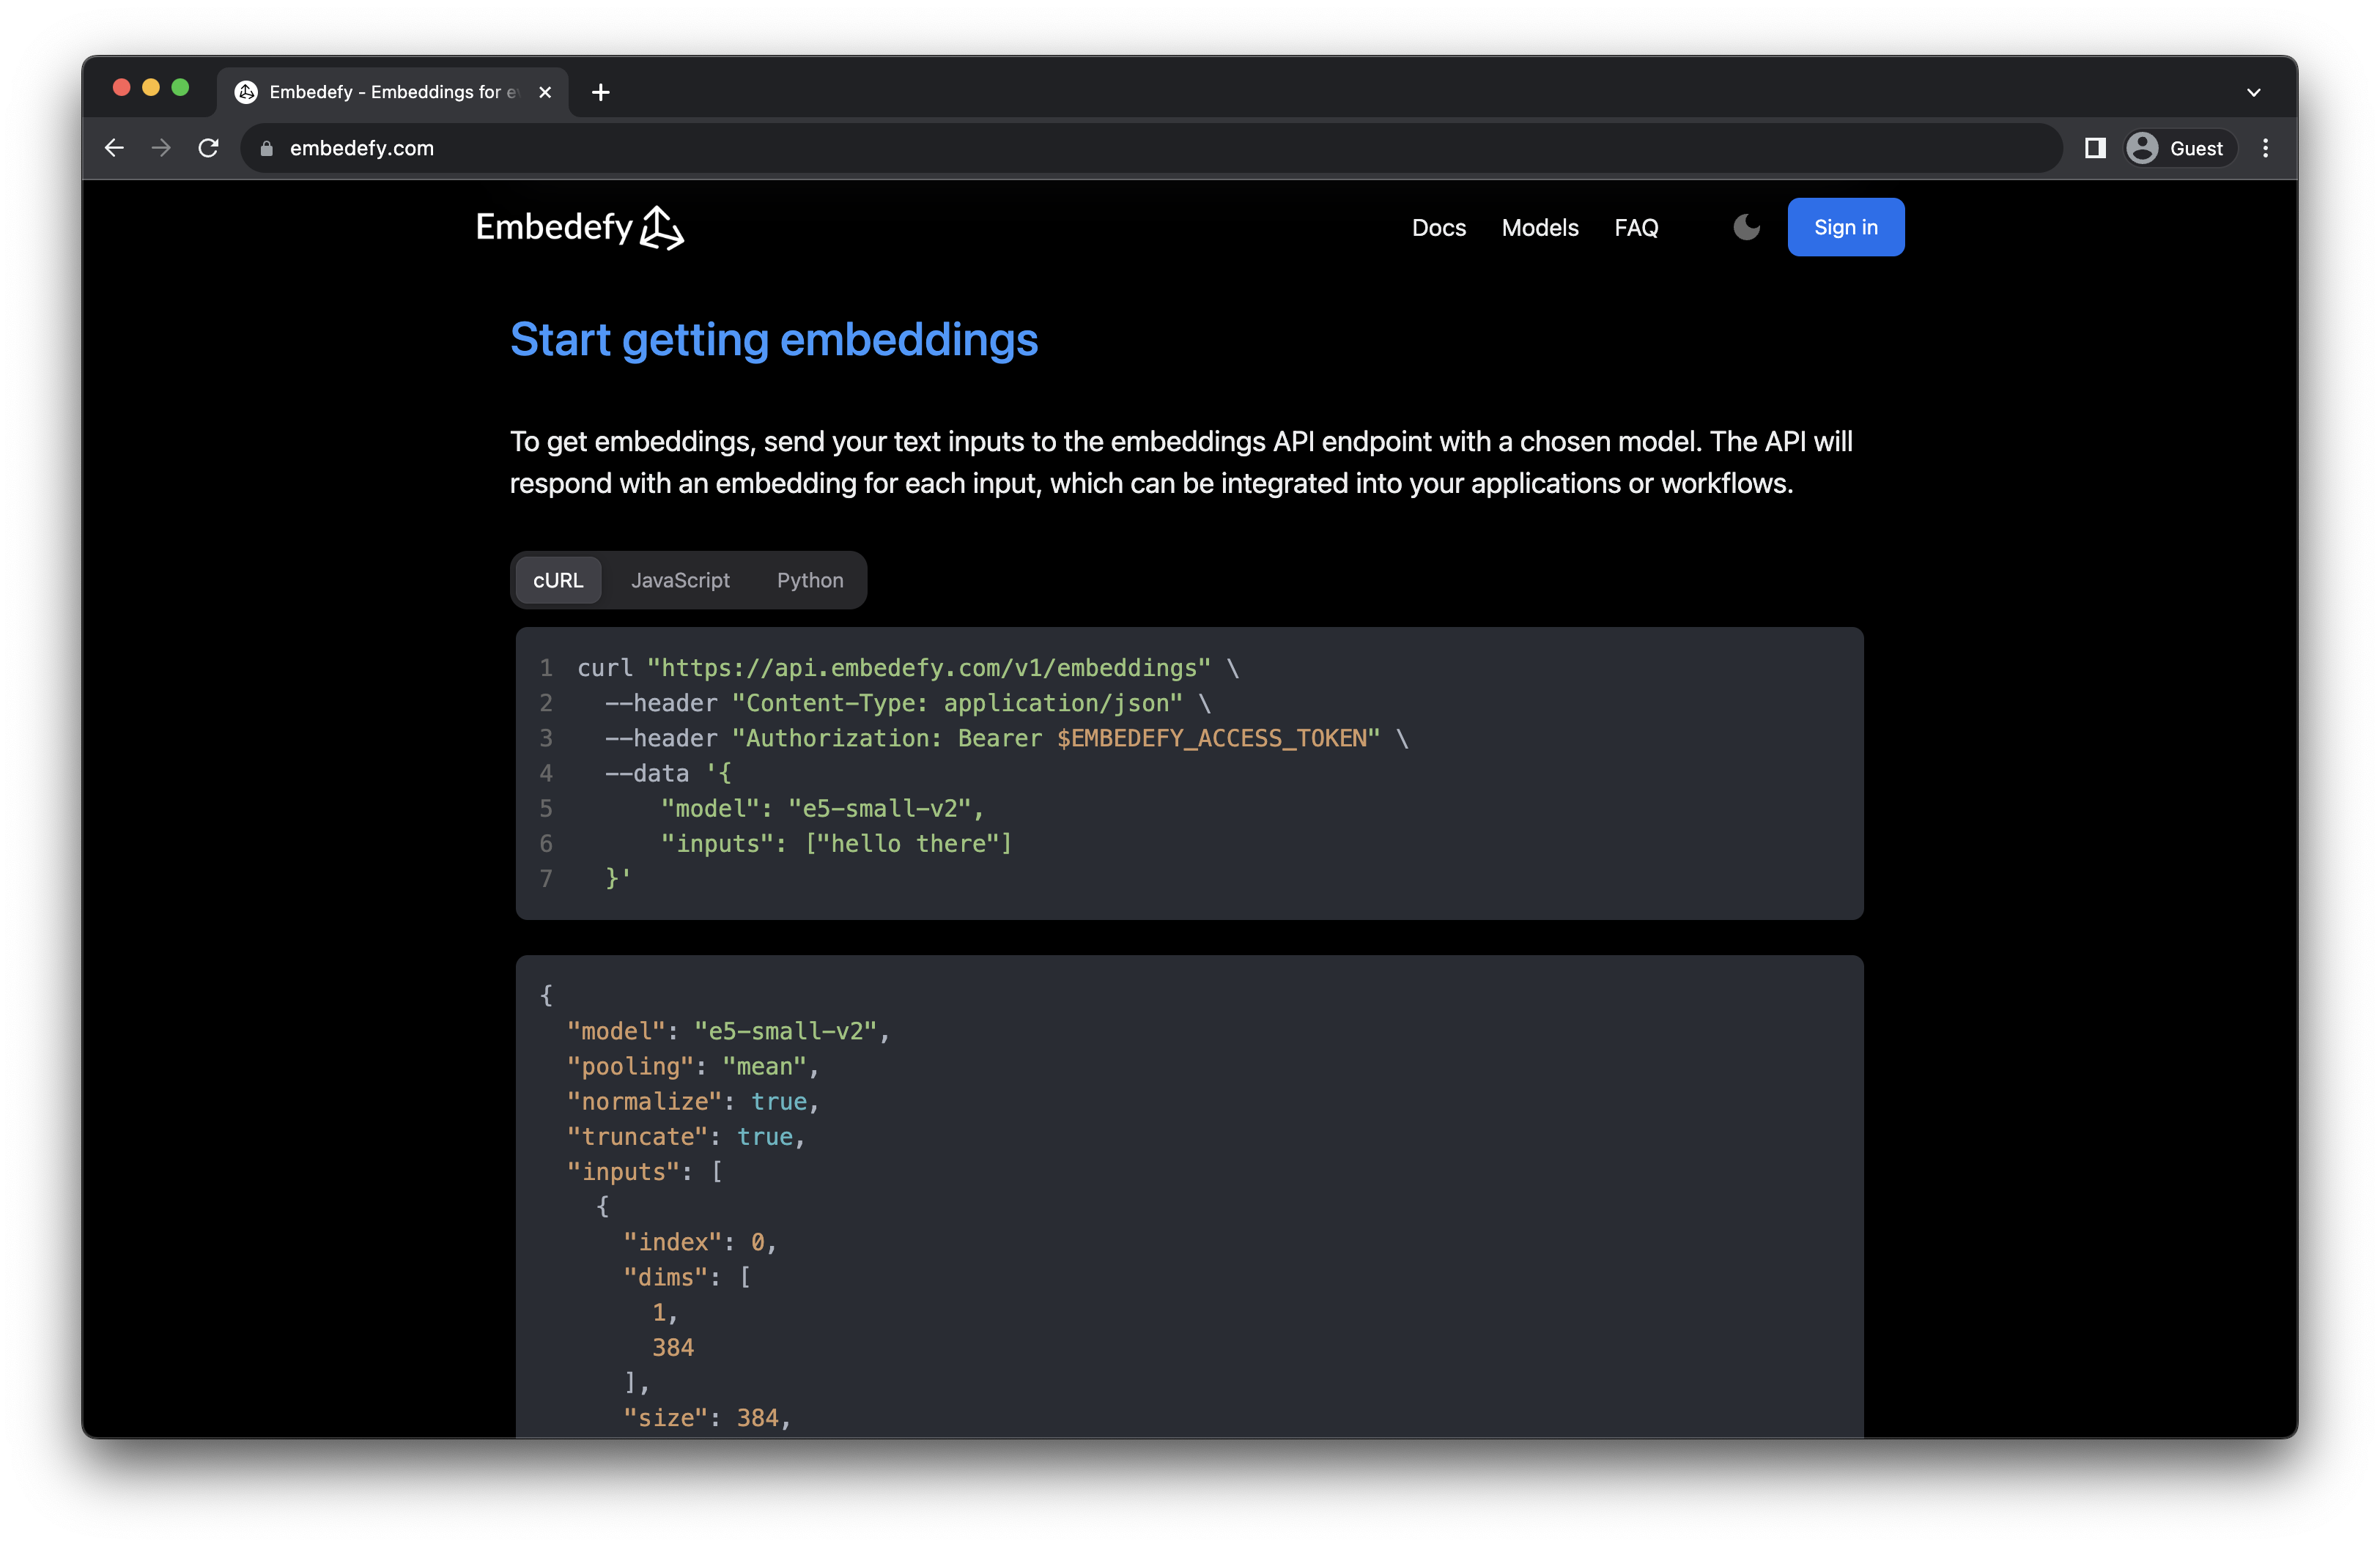Expand the tab search chevron
2380x1547 pixels.
(x=2254, y=92)
